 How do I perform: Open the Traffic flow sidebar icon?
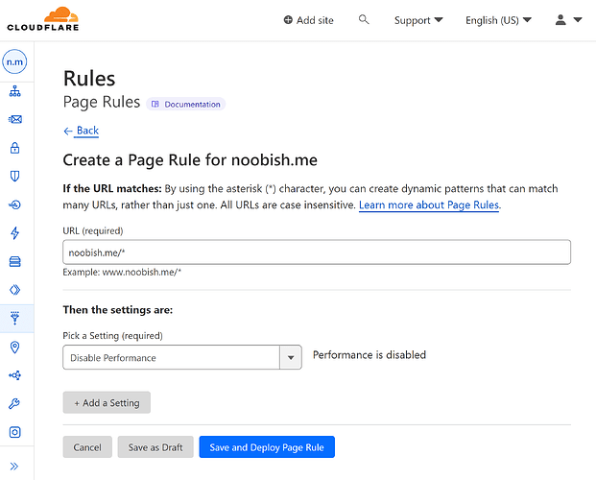click(14, 375)
